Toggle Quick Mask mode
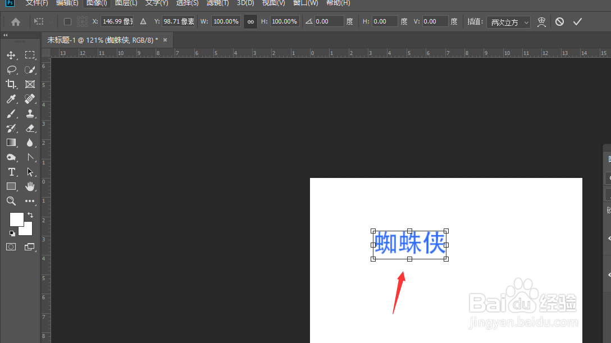 click(x=11, y=247)
